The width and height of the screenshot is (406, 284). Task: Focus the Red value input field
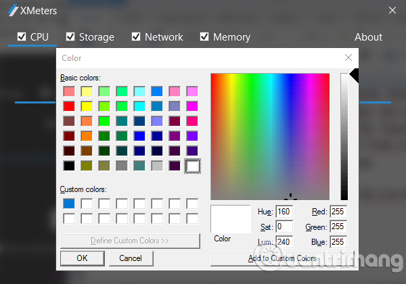click(x=338, y=212)
